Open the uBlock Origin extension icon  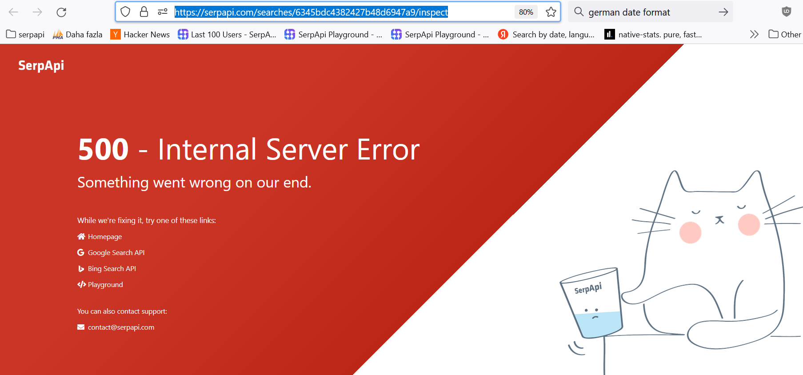point(787,12)
